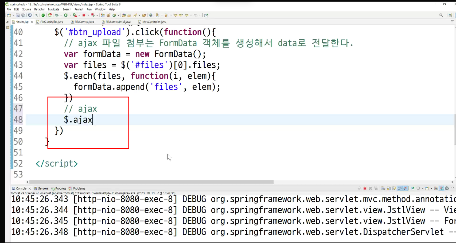Save the current file with the floppy icon
Screen dimensions: 456x243
click(x=18, y=15)
